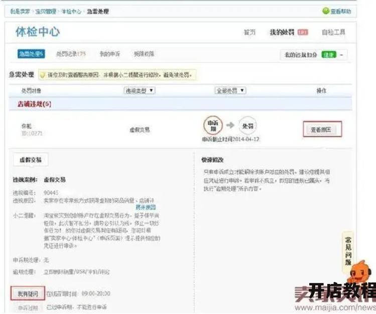
Task: Click the 在线答疑时间 09:00-20:00 text
Action: point(78,293)
